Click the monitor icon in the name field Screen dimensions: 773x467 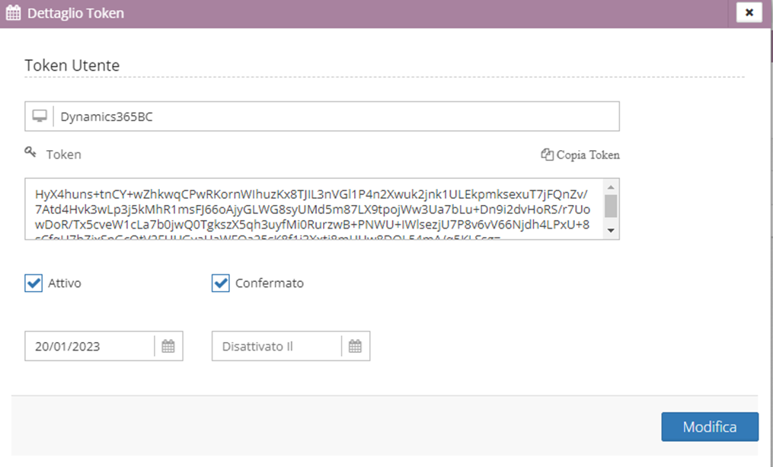(40, 117)
